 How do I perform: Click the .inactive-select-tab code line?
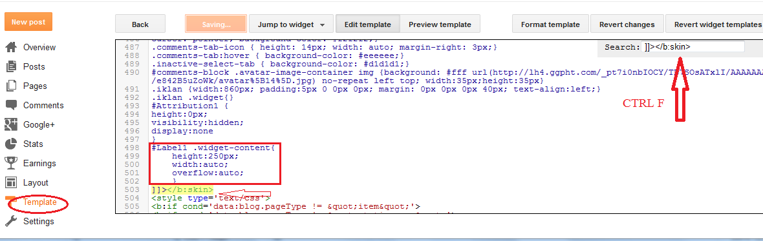pos(280,64)
